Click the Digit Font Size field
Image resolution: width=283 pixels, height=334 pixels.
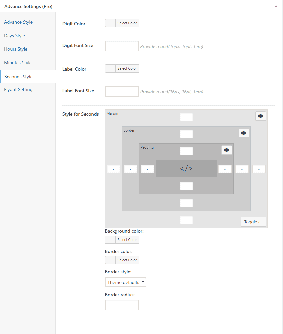coord(122,46)
